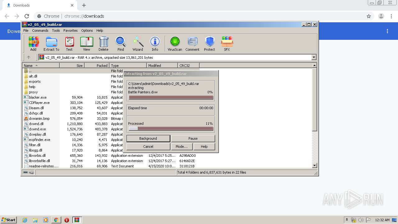Screen dimensions: 398x224
Task: Launch the Wizard tool
Action: 138,44
